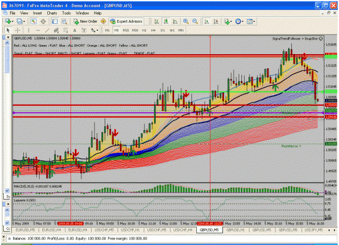This screenshot has width=339, height=245.
Task: Toggle Bar Chart display mode
Action: [157, 21]
